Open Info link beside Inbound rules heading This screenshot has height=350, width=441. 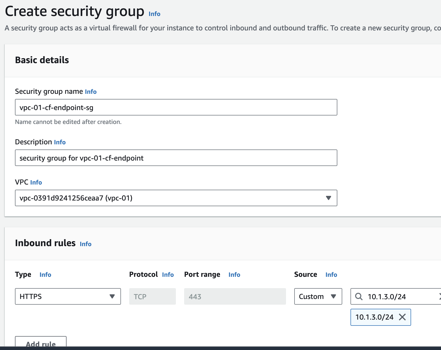pos(86,244)
